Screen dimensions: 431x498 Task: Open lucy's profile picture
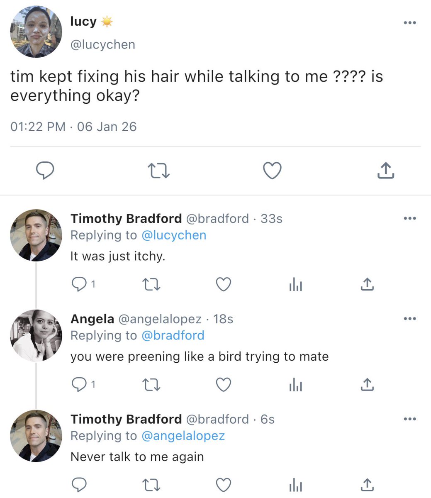click(x=36, y=32)
